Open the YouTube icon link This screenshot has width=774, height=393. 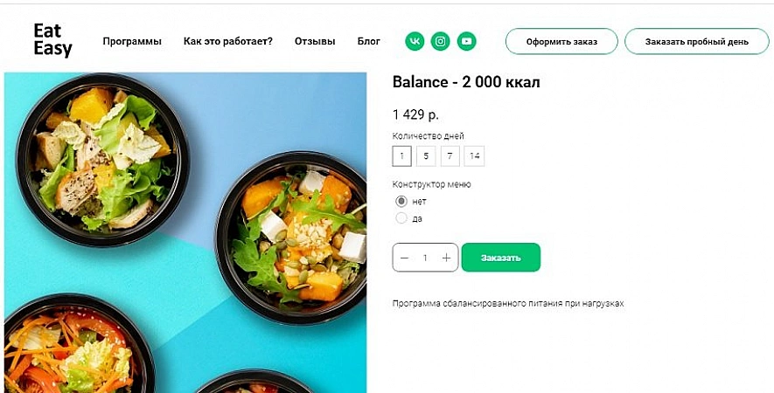[x=467, y=41]
